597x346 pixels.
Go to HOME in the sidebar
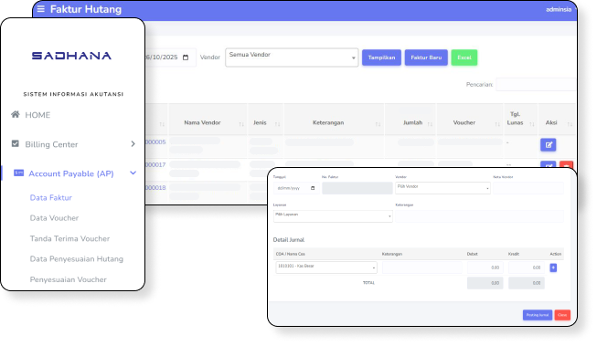(37, 115)
